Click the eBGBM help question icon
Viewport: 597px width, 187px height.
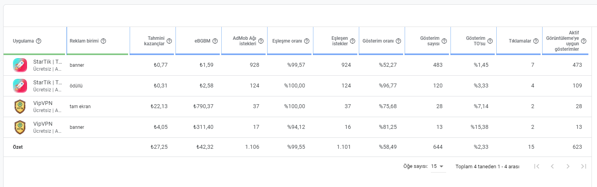215,41
